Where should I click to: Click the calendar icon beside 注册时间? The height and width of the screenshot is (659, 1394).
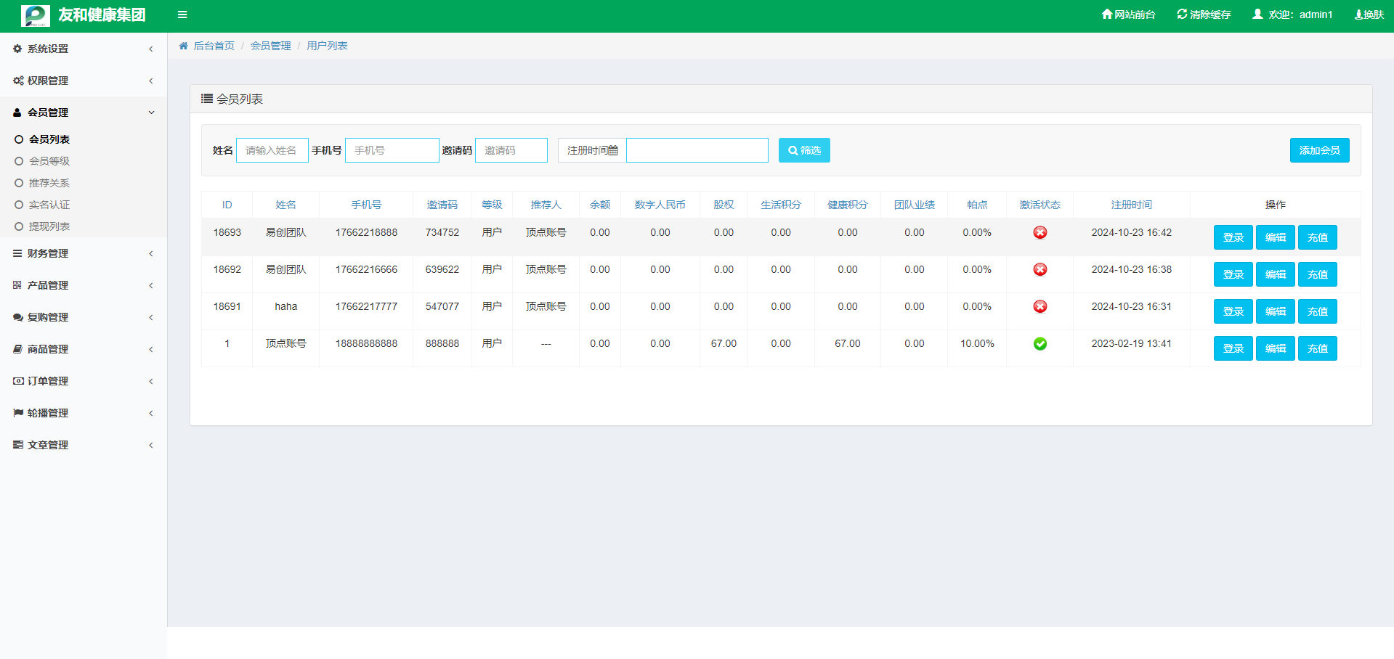point(613,150)
